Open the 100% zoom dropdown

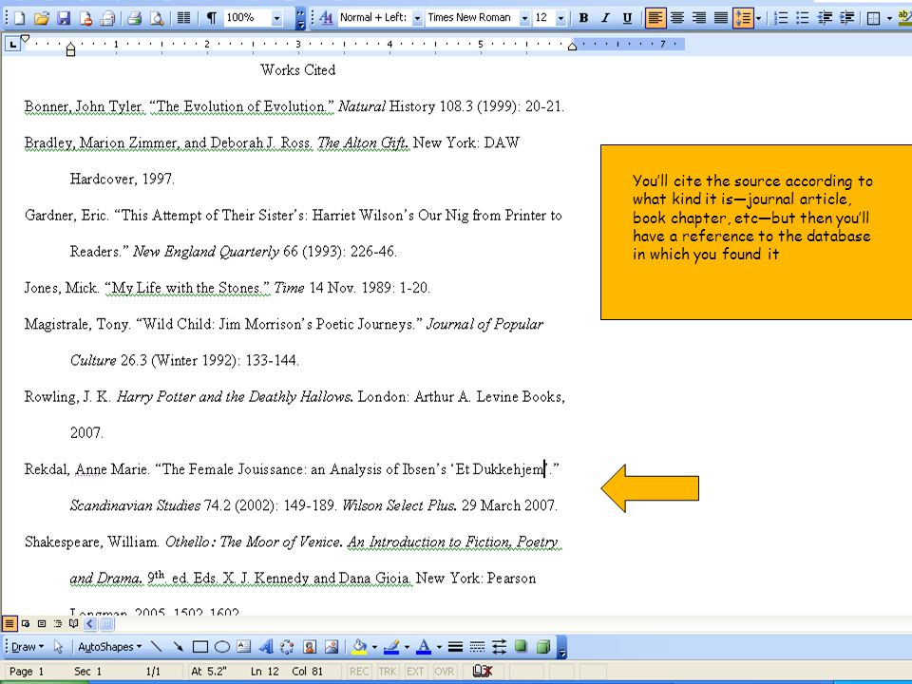click(x=276, y=18)
